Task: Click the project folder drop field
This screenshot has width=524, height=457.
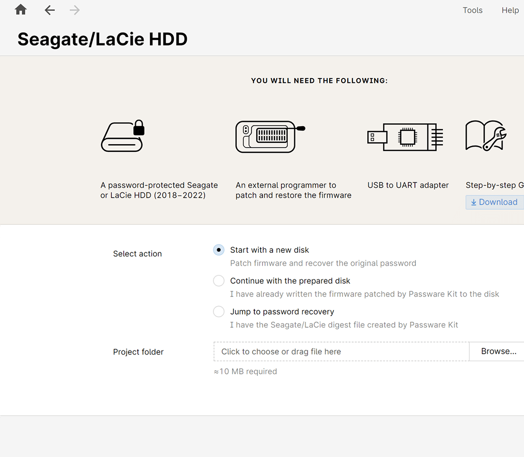Action: tap(341, 351)
